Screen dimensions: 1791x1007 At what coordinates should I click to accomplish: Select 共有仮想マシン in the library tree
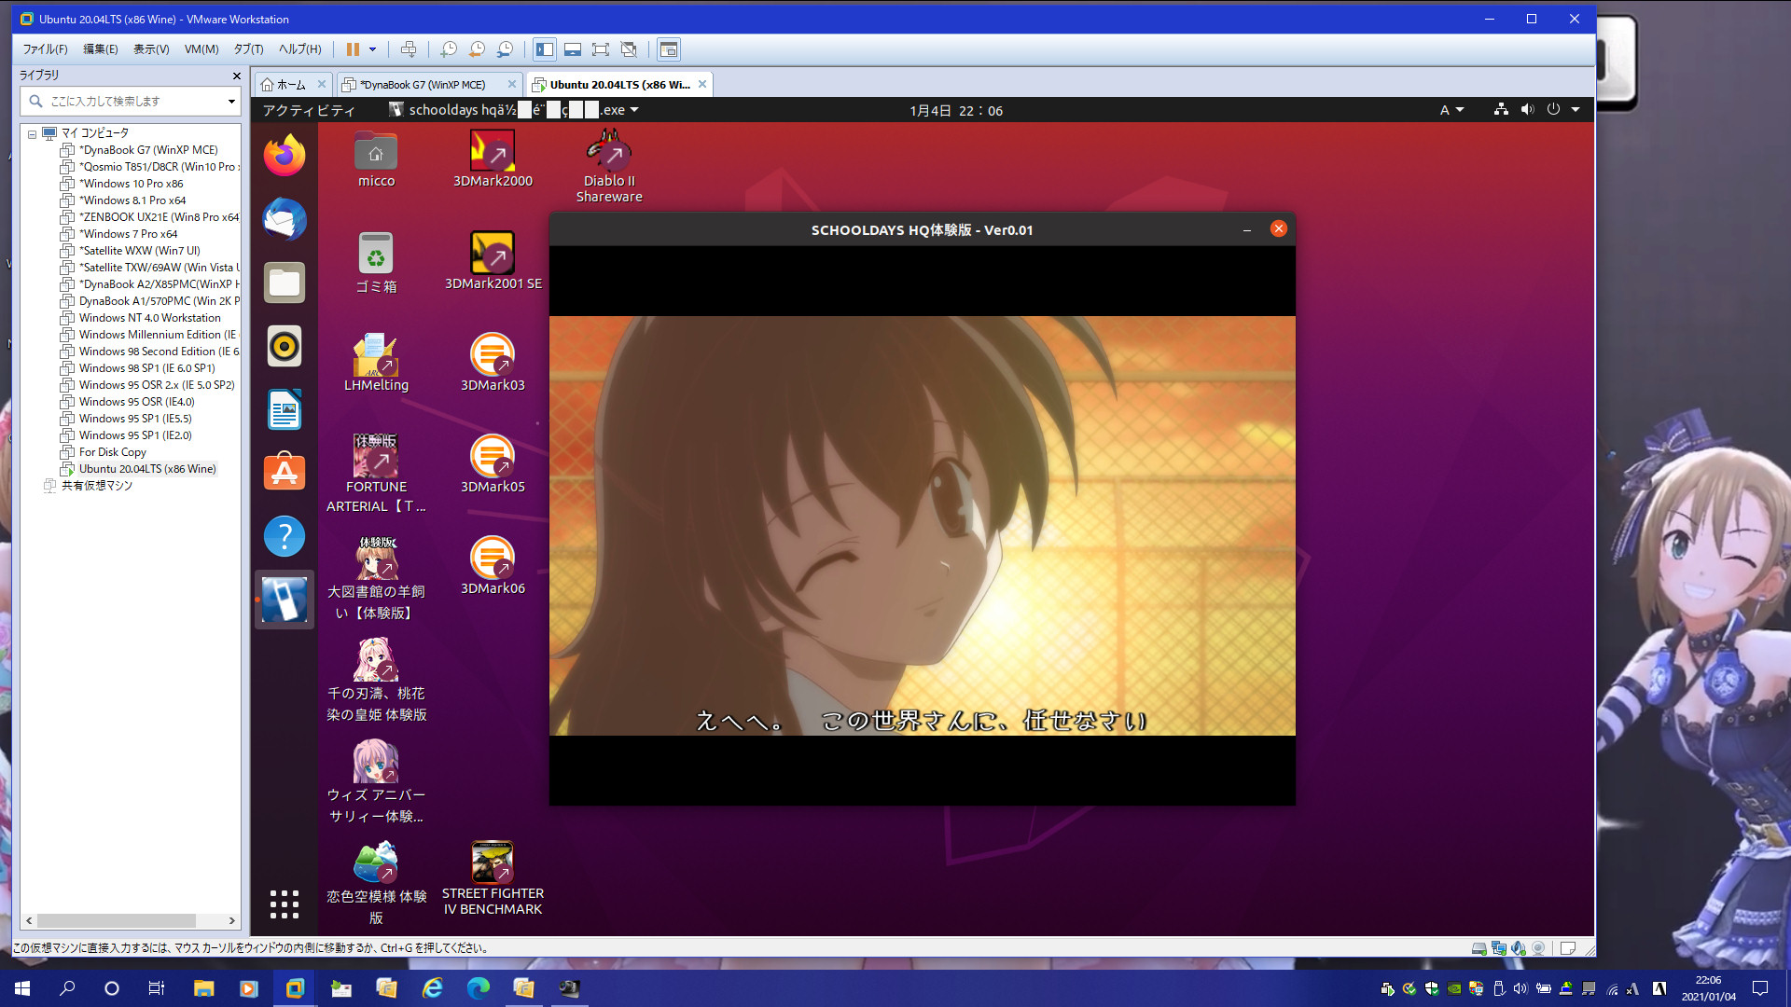click(x=96, y=486)
